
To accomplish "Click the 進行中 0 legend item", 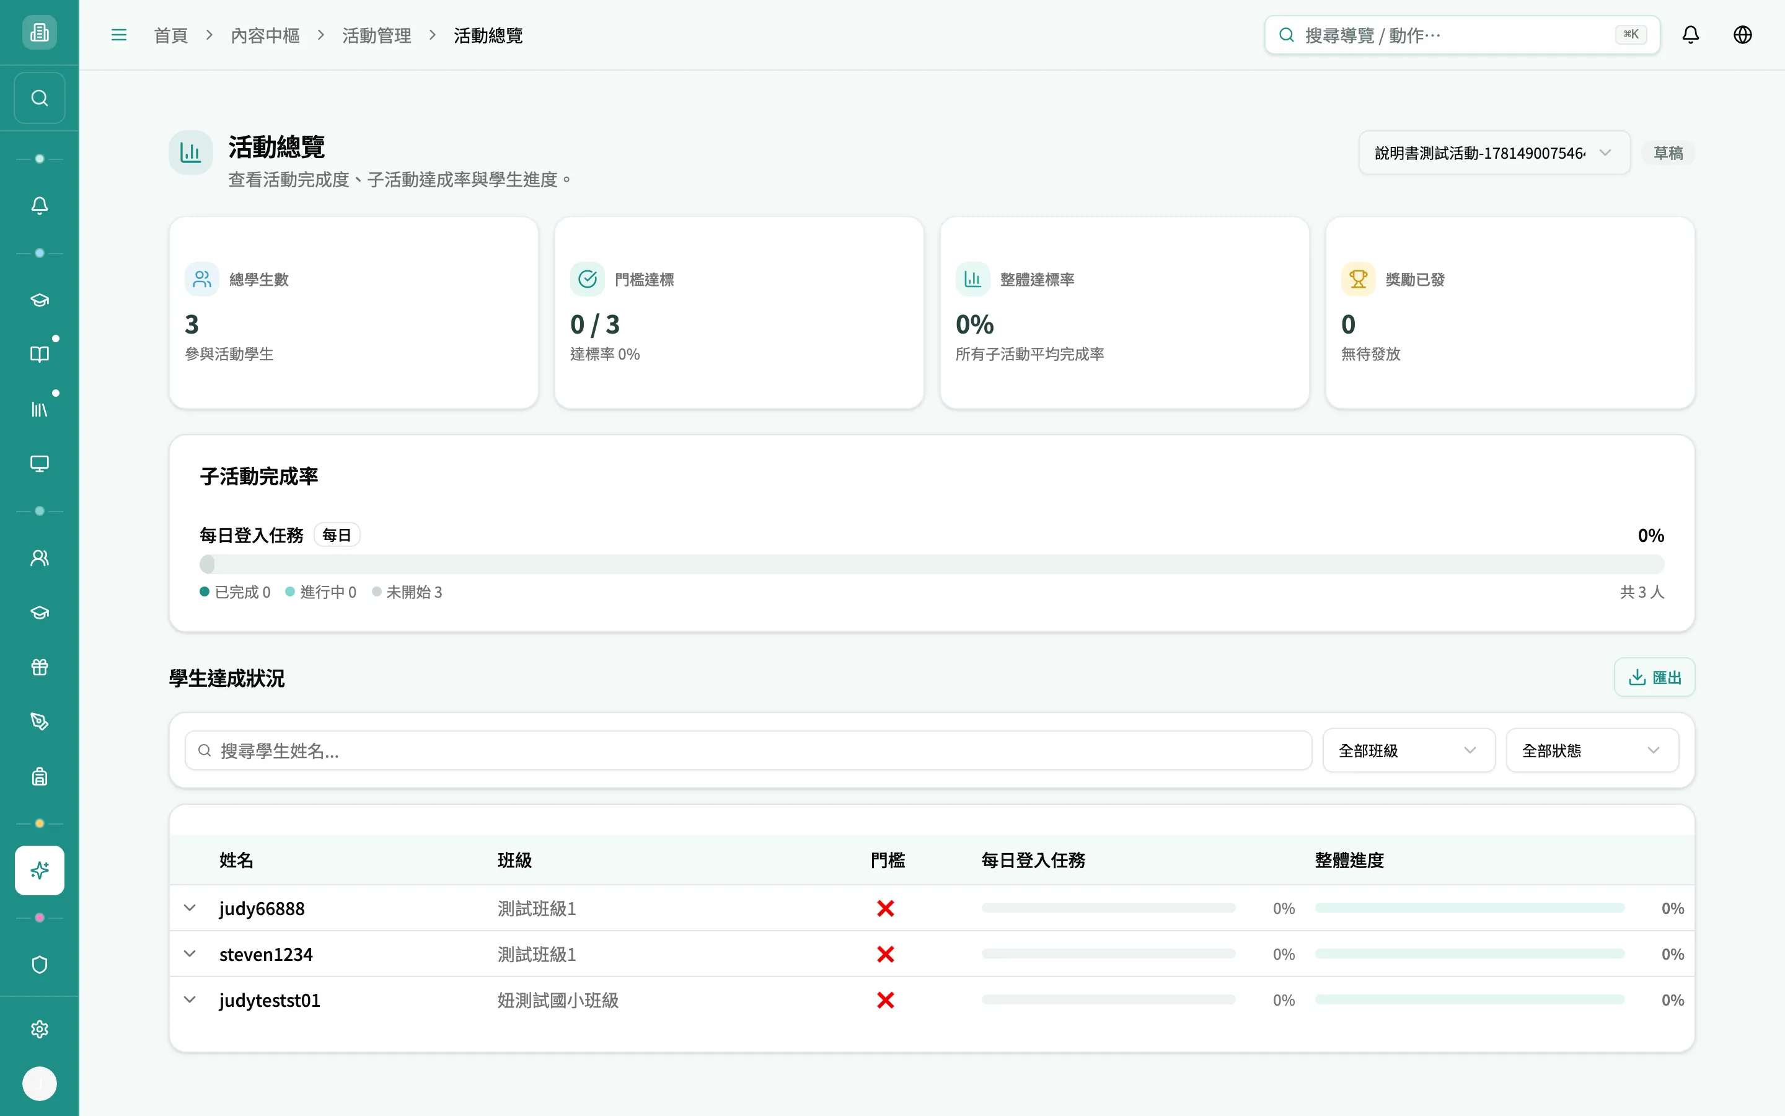I will coord(321,592).
